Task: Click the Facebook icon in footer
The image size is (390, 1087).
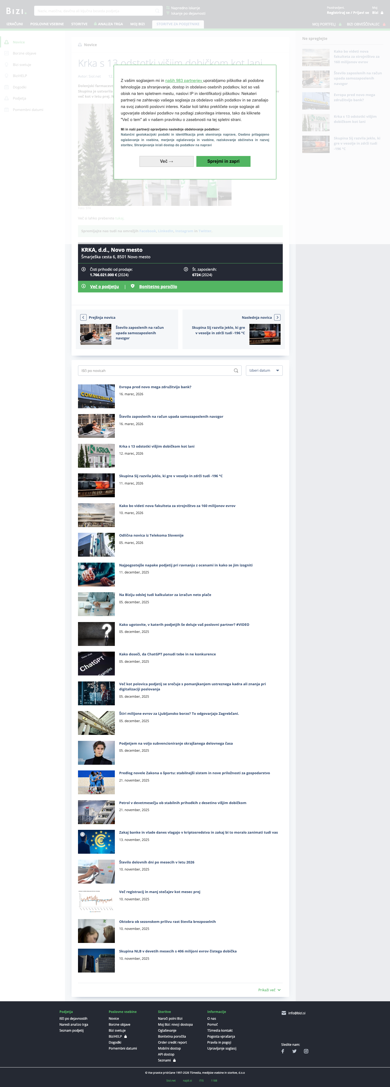Action: [x=282, y=1051]
